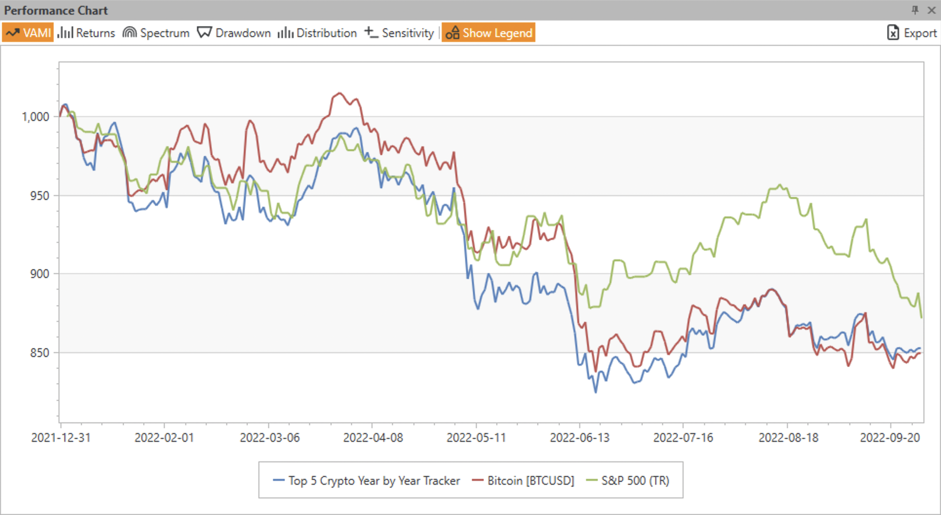This screenshot has width=941, height=515.
Task: Click the 2022-04-08 date axis label
Action: 373,437
